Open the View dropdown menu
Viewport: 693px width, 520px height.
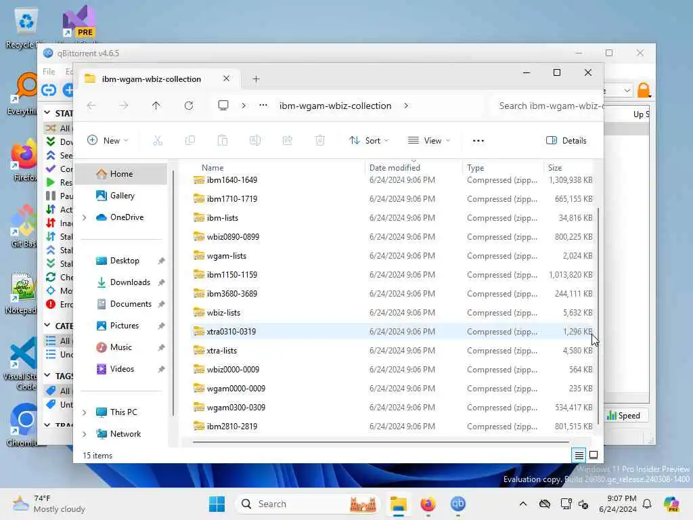point(428,141)
